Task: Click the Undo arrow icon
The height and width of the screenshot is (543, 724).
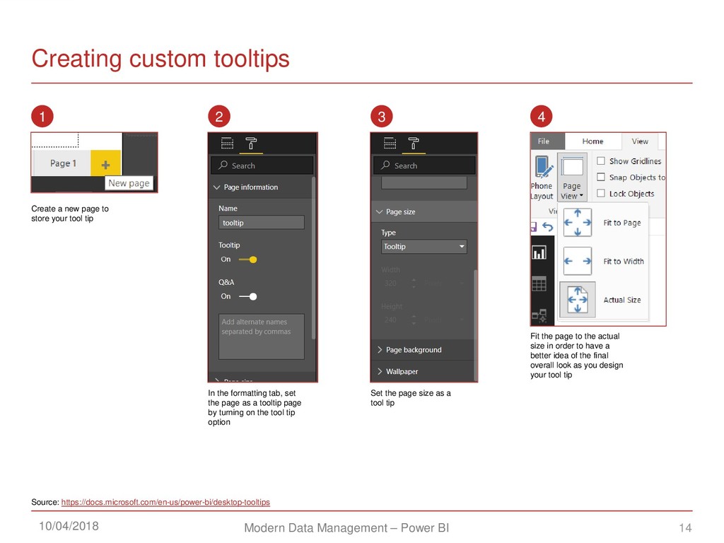Action: [x=548, y=227]
